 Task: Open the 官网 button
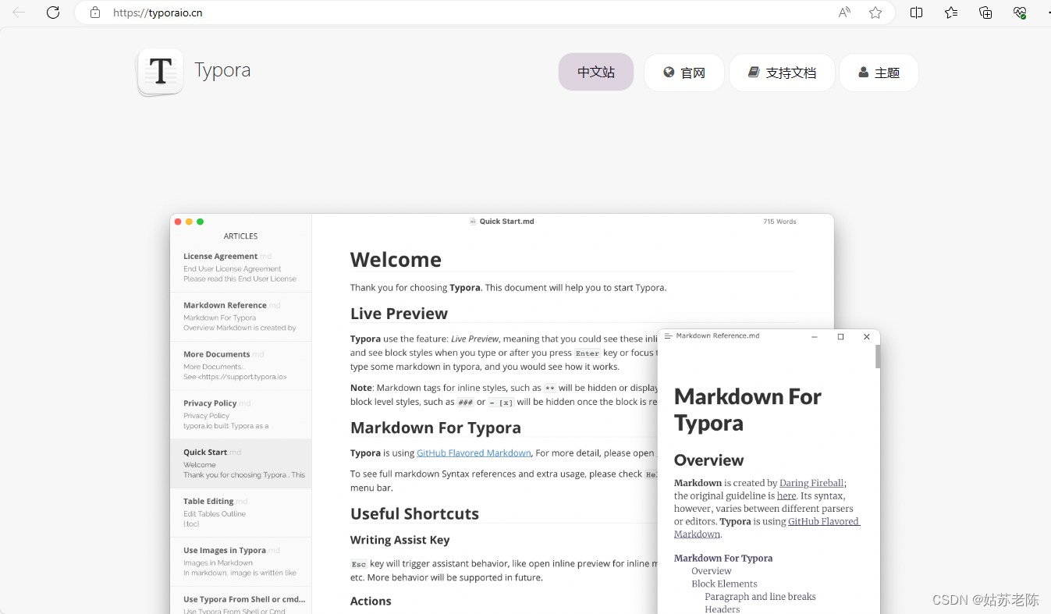point(684,73)
